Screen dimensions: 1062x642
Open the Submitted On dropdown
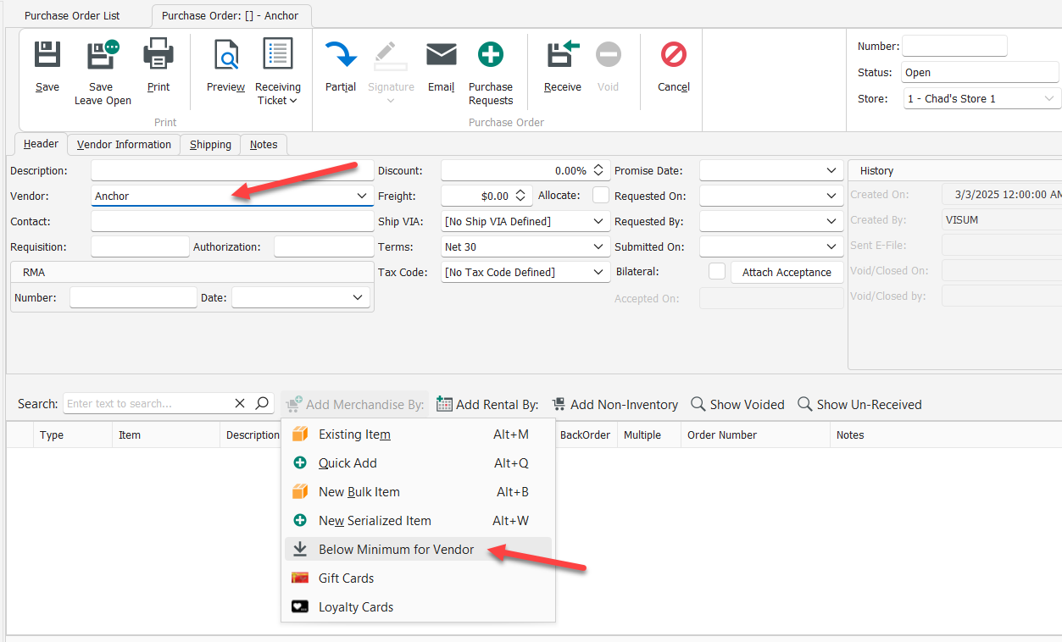[831, 246]
